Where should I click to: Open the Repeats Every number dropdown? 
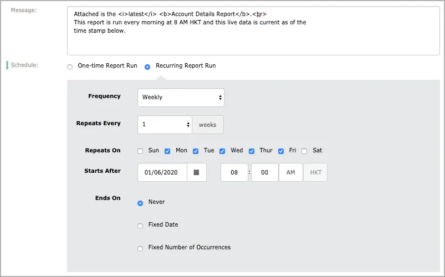click(x=165, y=125)
